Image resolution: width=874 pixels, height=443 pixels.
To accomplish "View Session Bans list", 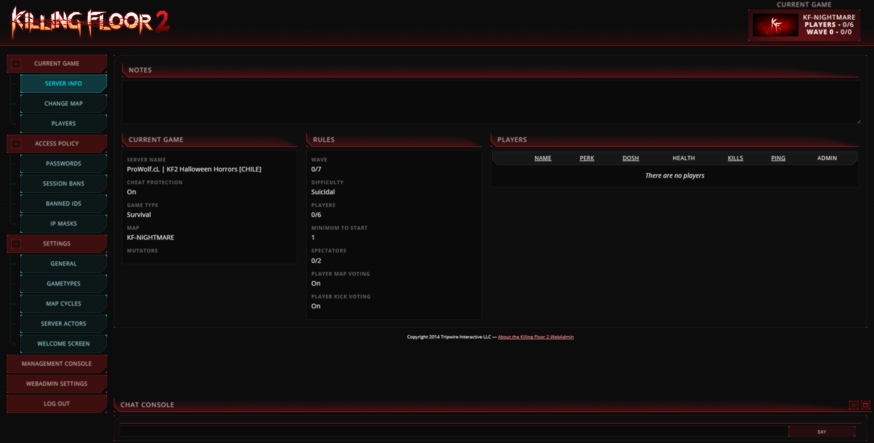I will coord(64,184).
